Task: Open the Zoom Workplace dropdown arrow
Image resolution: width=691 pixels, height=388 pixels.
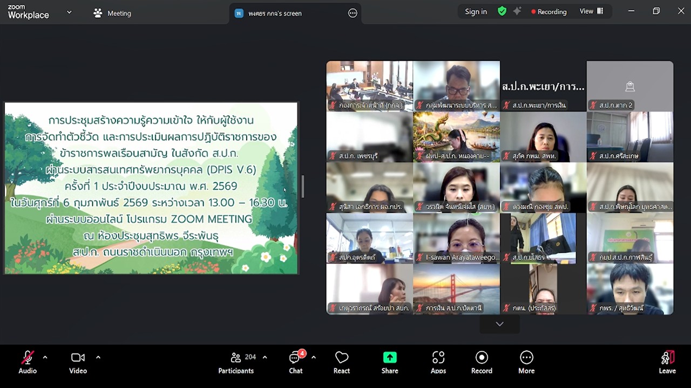Action: (x=69, y=12)
